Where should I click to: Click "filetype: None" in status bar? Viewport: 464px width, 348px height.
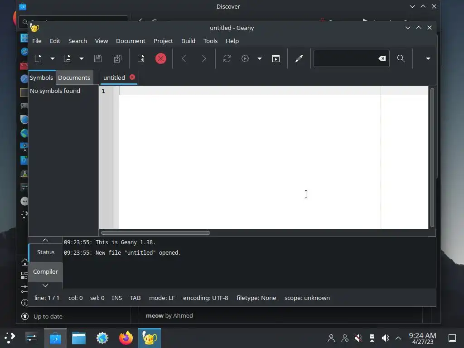tap(256, 298)
